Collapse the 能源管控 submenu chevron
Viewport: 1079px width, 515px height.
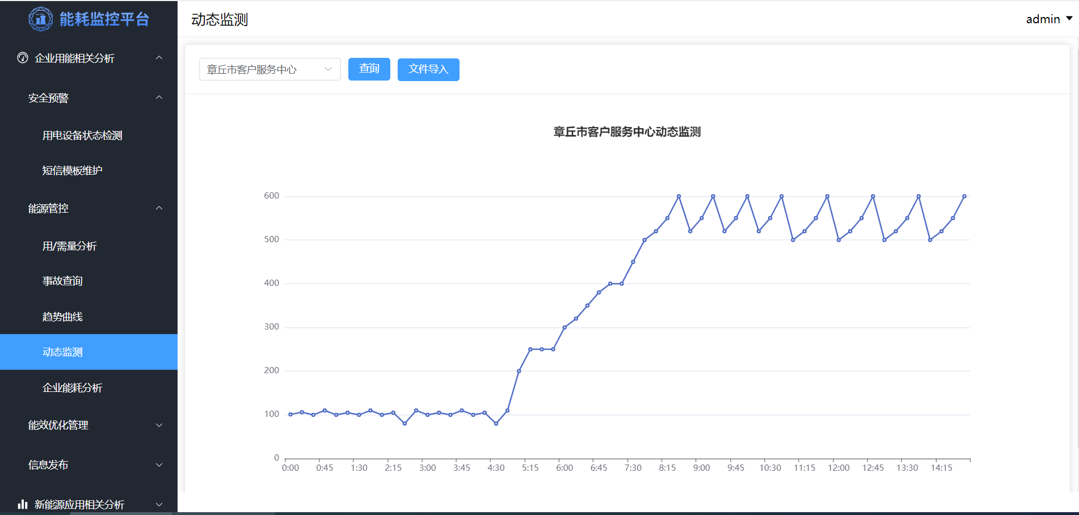coord(159,208)
